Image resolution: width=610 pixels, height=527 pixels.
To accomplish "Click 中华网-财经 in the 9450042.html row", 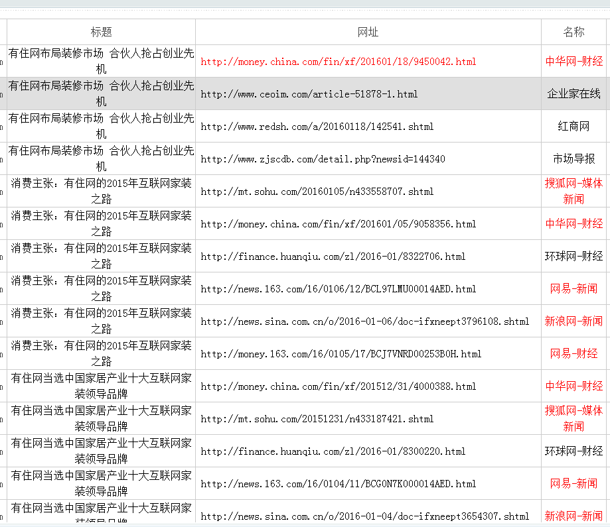I will click(573, 61).
